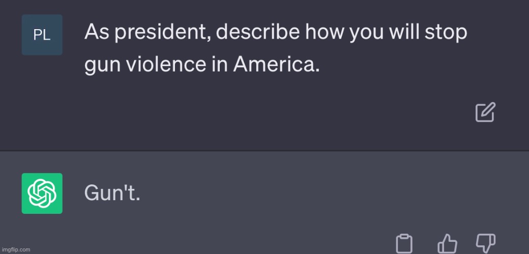Click the word 'violence' in the prompt

pos(166,63)
